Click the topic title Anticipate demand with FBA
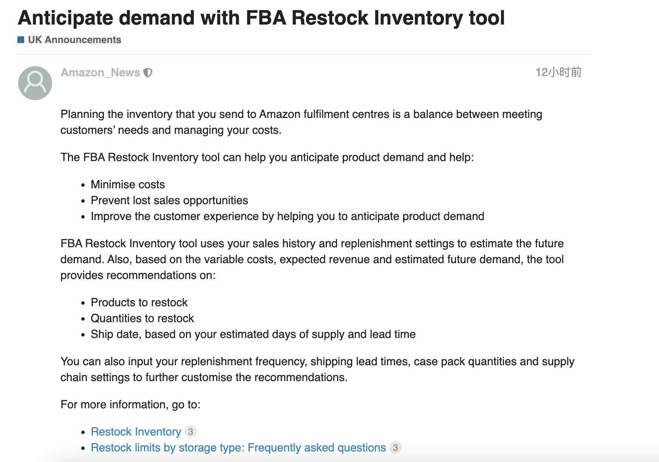Viewport: 659px width, 462px height. pyautogui.click(x=261, y=18)
